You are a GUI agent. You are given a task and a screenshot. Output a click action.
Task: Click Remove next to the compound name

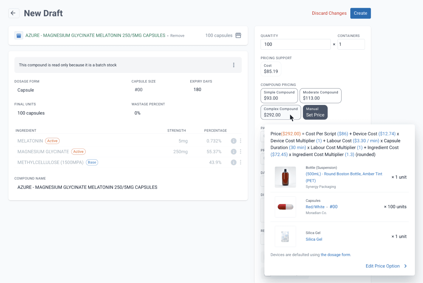click(177, 36)
